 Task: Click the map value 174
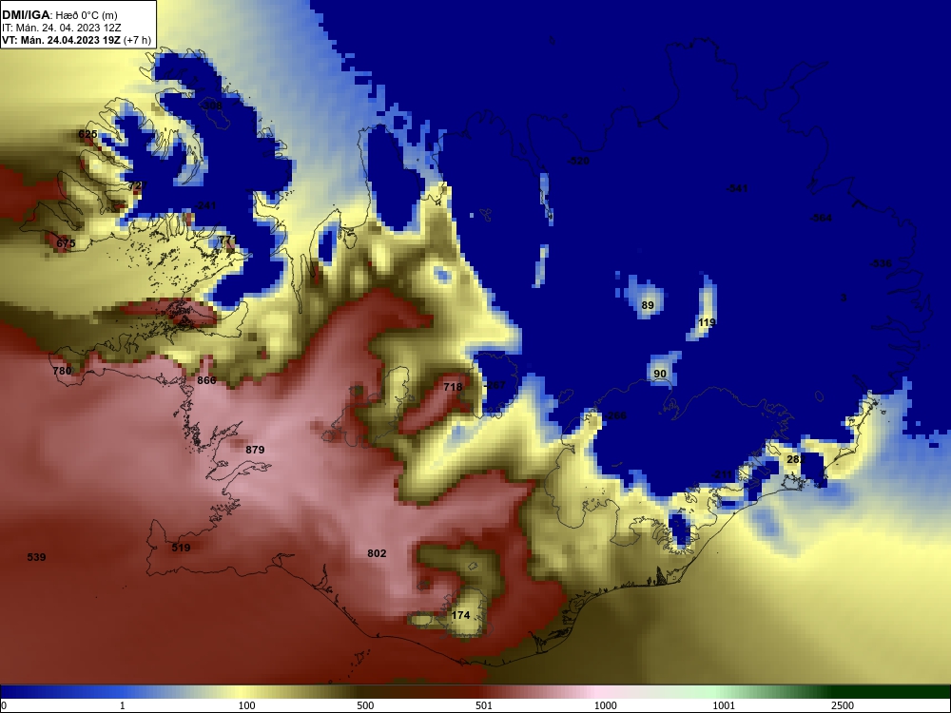point(461,615)
